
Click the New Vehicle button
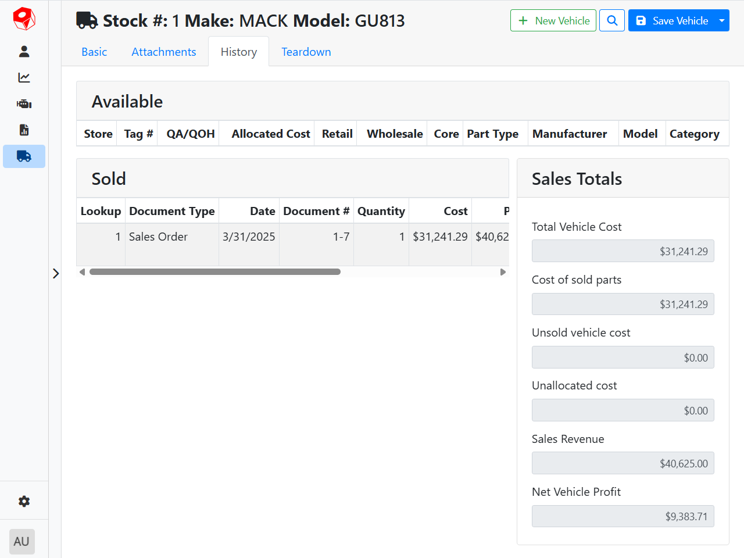click(x=553, y=20)
